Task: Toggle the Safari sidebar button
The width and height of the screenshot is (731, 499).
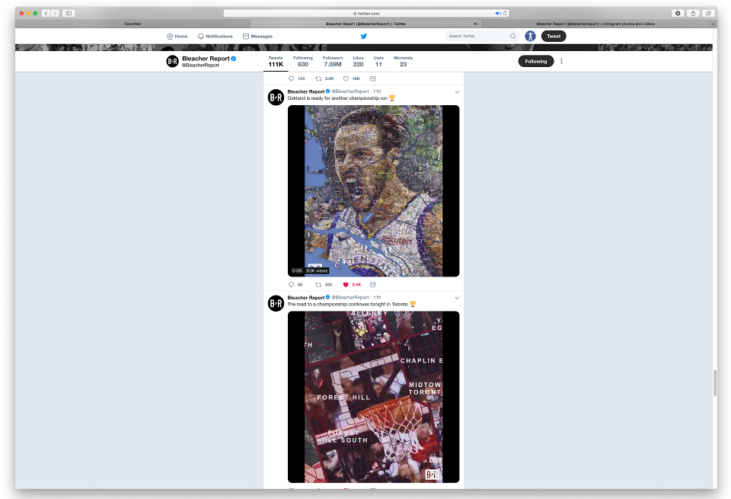Action: coord(69,13)
